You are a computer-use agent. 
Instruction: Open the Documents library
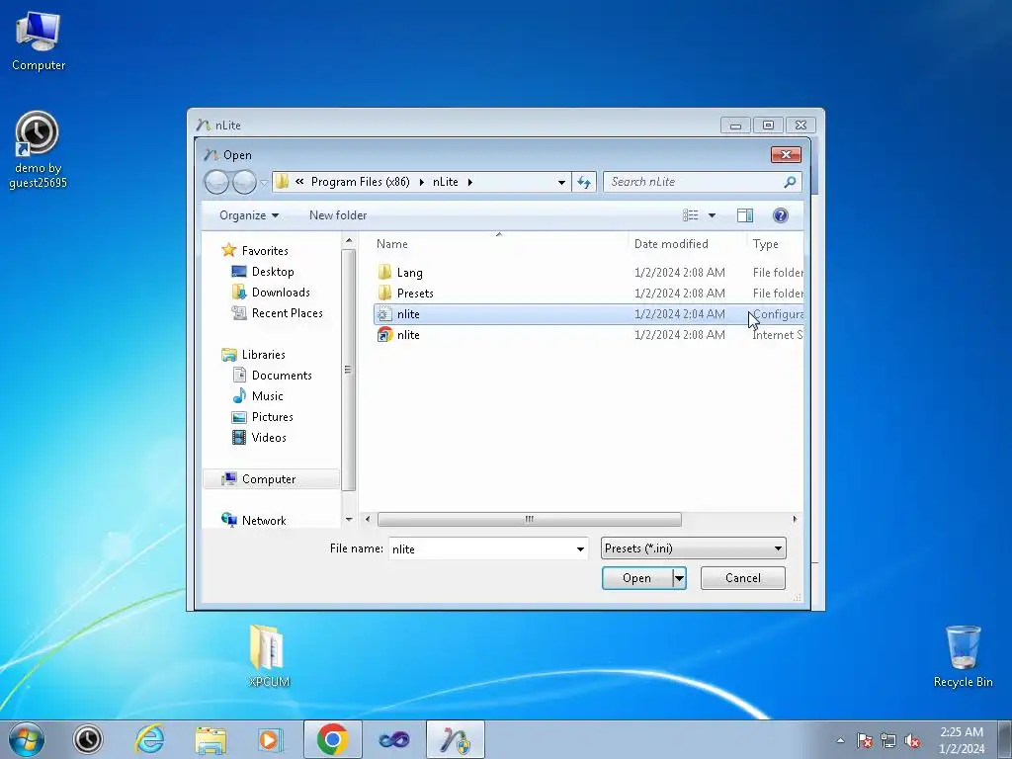(282, 375)
